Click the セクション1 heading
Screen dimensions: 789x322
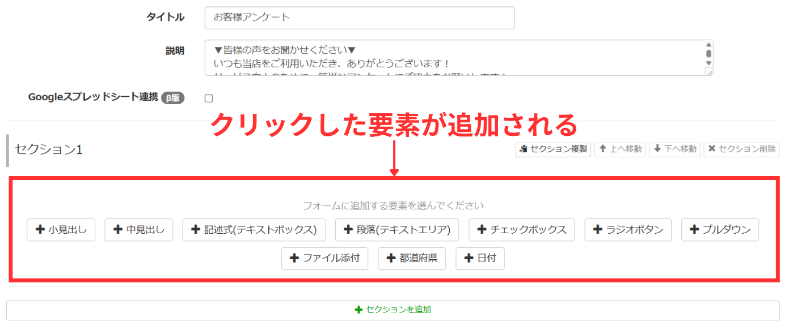click(x=49, y=149)
